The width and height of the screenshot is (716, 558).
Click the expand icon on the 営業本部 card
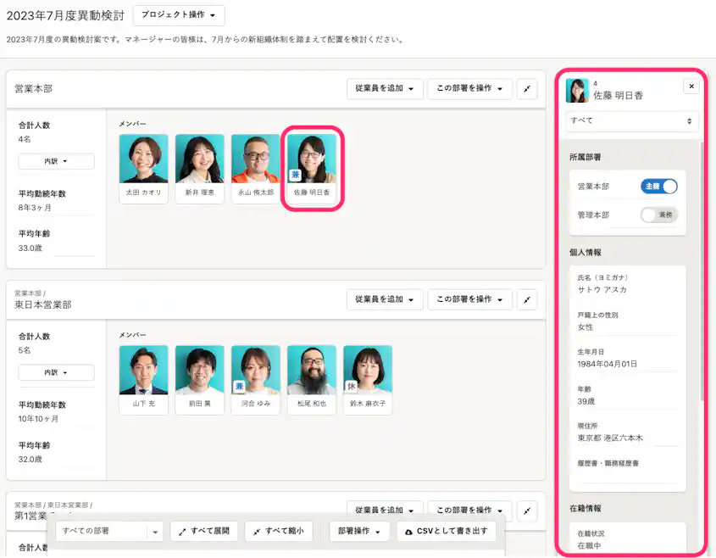click(527, 88)
